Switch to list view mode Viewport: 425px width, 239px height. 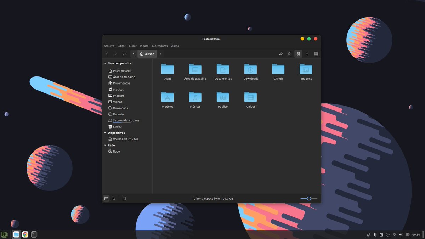[307, 54]
